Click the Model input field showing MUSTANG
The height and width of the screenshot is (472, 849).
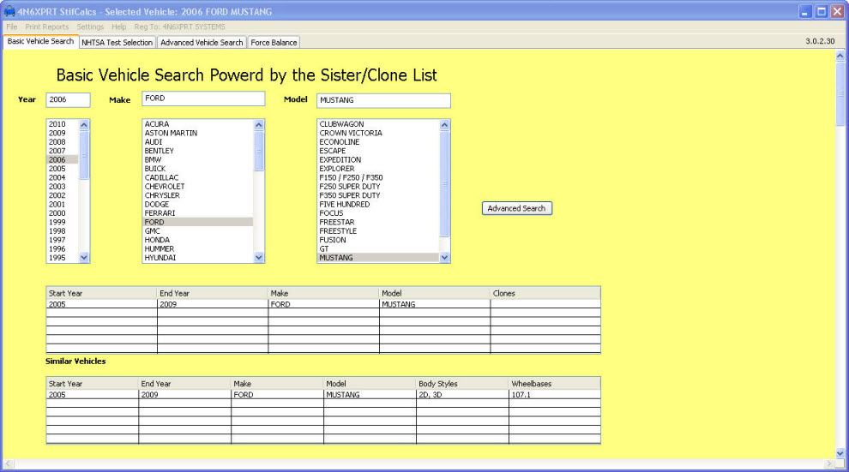click(x=383, y=100)
